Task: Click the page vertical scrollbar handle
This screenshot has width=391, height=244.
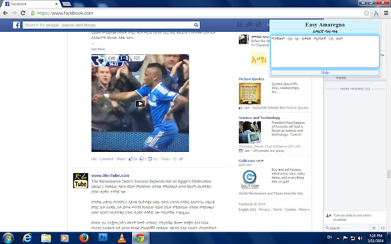Action: (389, 174)
